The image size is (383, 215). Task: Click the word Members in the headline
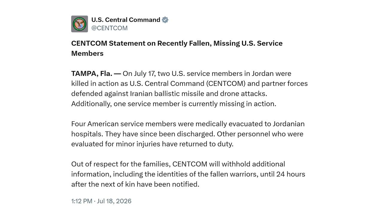pos(87,53)
